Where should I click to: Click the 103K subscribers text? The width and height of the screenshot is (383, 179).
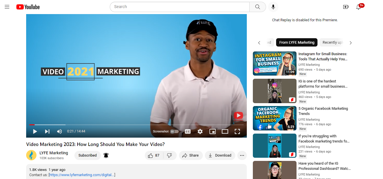pyautogui.click(x=52, y=158)
